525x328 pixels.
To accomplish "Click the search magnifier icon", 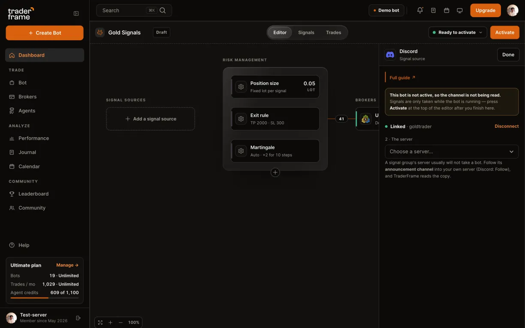I will pyautogui.click(x=163, y=10).
